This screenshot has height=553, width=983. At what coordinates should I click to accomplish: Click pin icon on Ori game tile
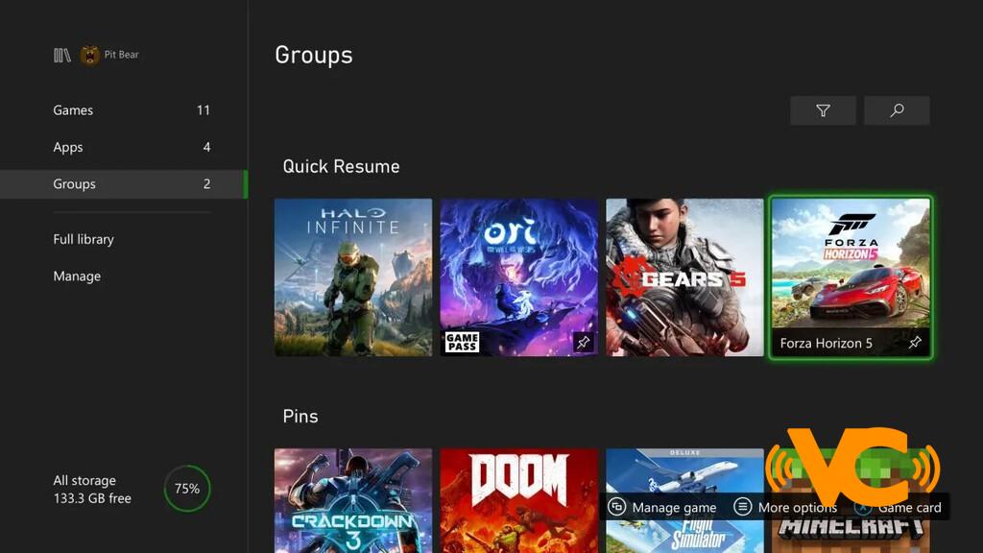583,342
